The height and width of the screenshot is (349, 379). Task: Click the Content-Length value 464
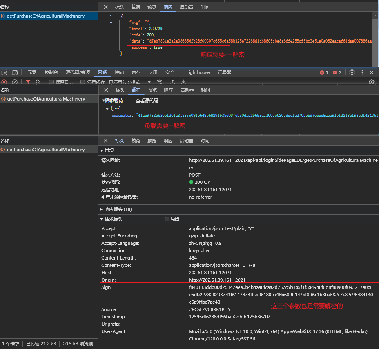[193, 258]
